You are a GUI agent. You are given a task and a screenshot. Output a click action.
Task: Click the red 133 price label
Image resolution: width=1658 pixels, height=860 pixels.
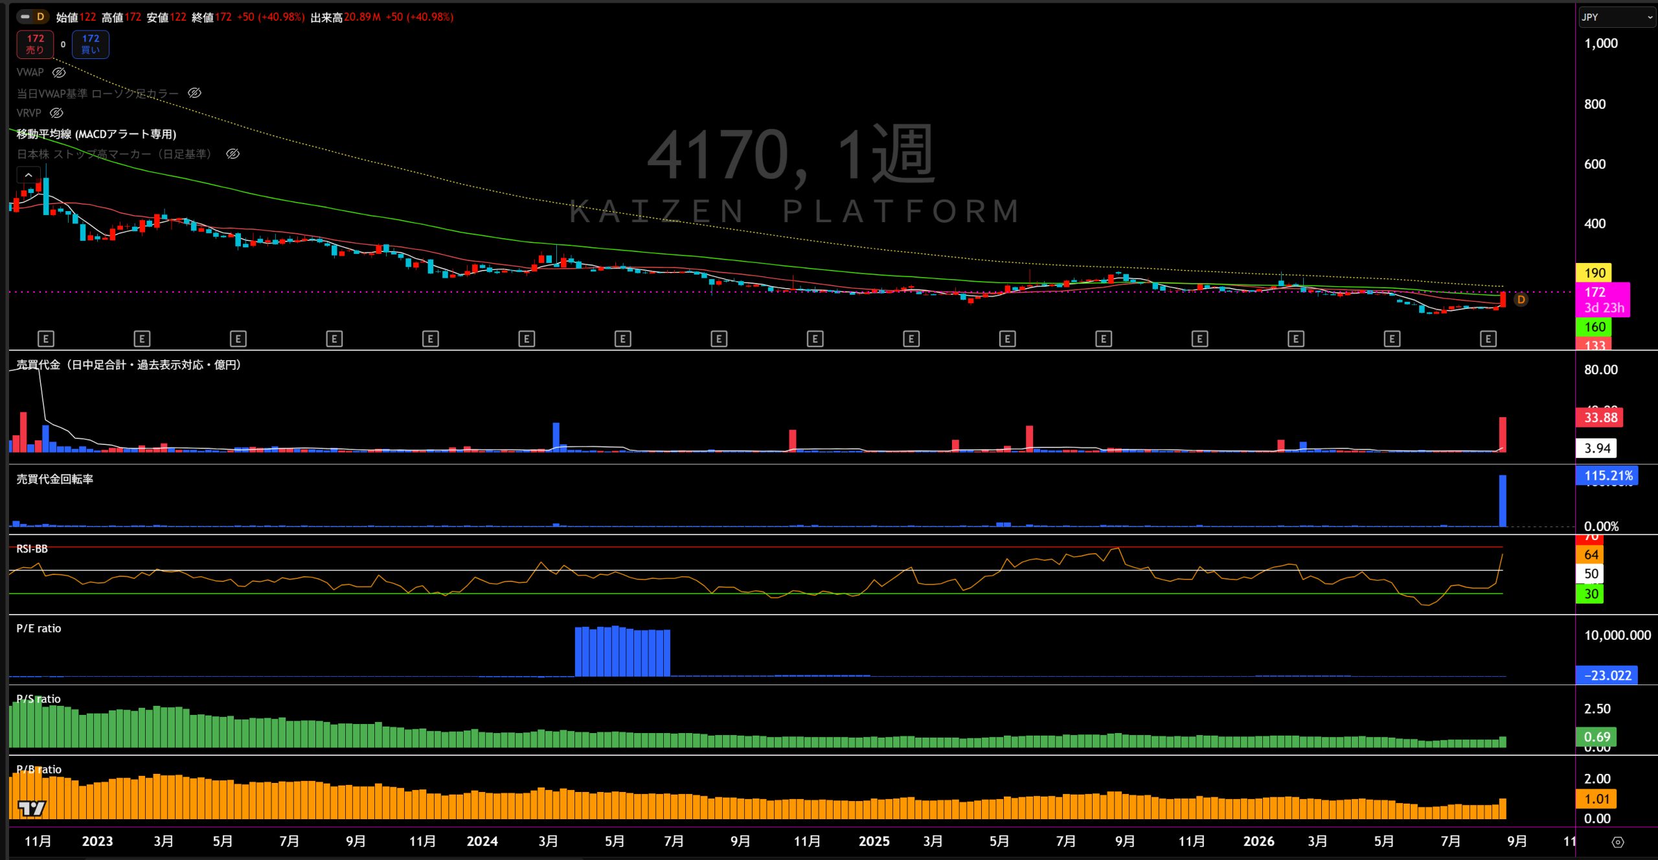(x=1594, y=345)
